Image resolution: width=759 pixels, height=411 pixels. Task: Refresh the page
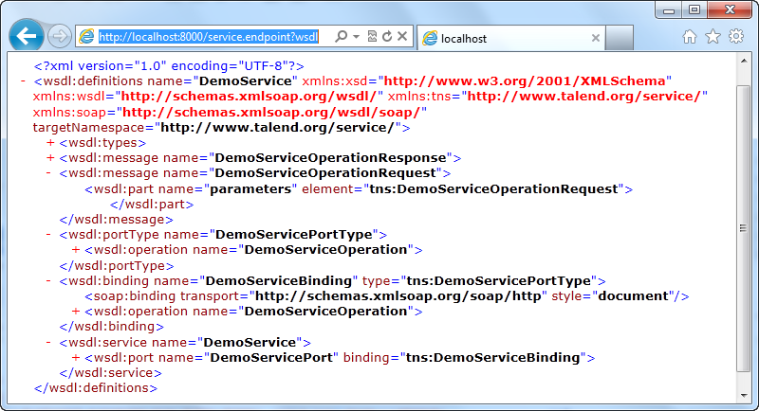tap(387, 37)
